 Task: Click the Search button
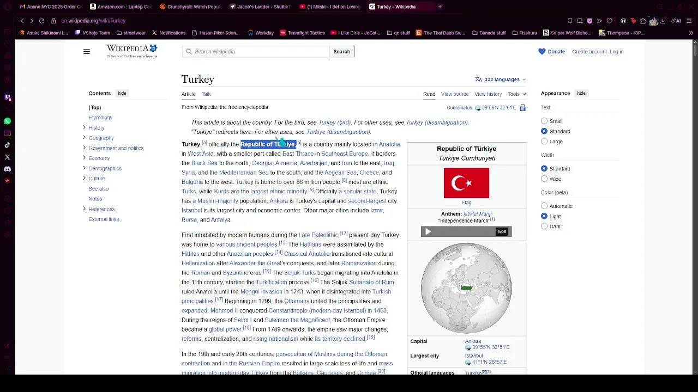pyautogui.click(x=342, y=52)
